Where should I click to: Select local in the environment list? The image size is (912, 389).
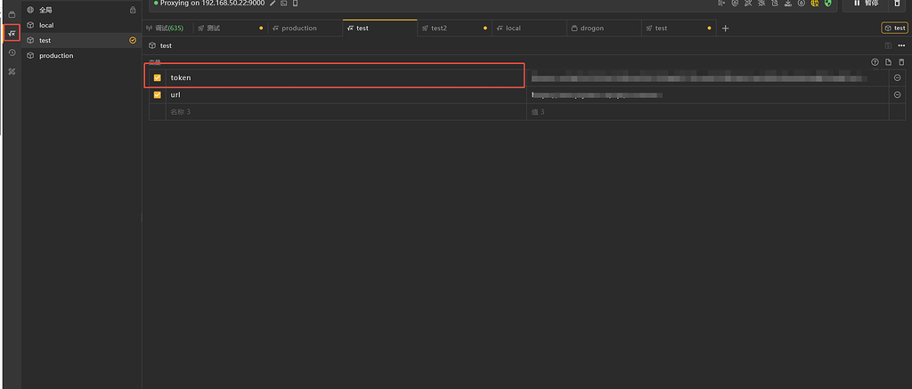(81, 26)
